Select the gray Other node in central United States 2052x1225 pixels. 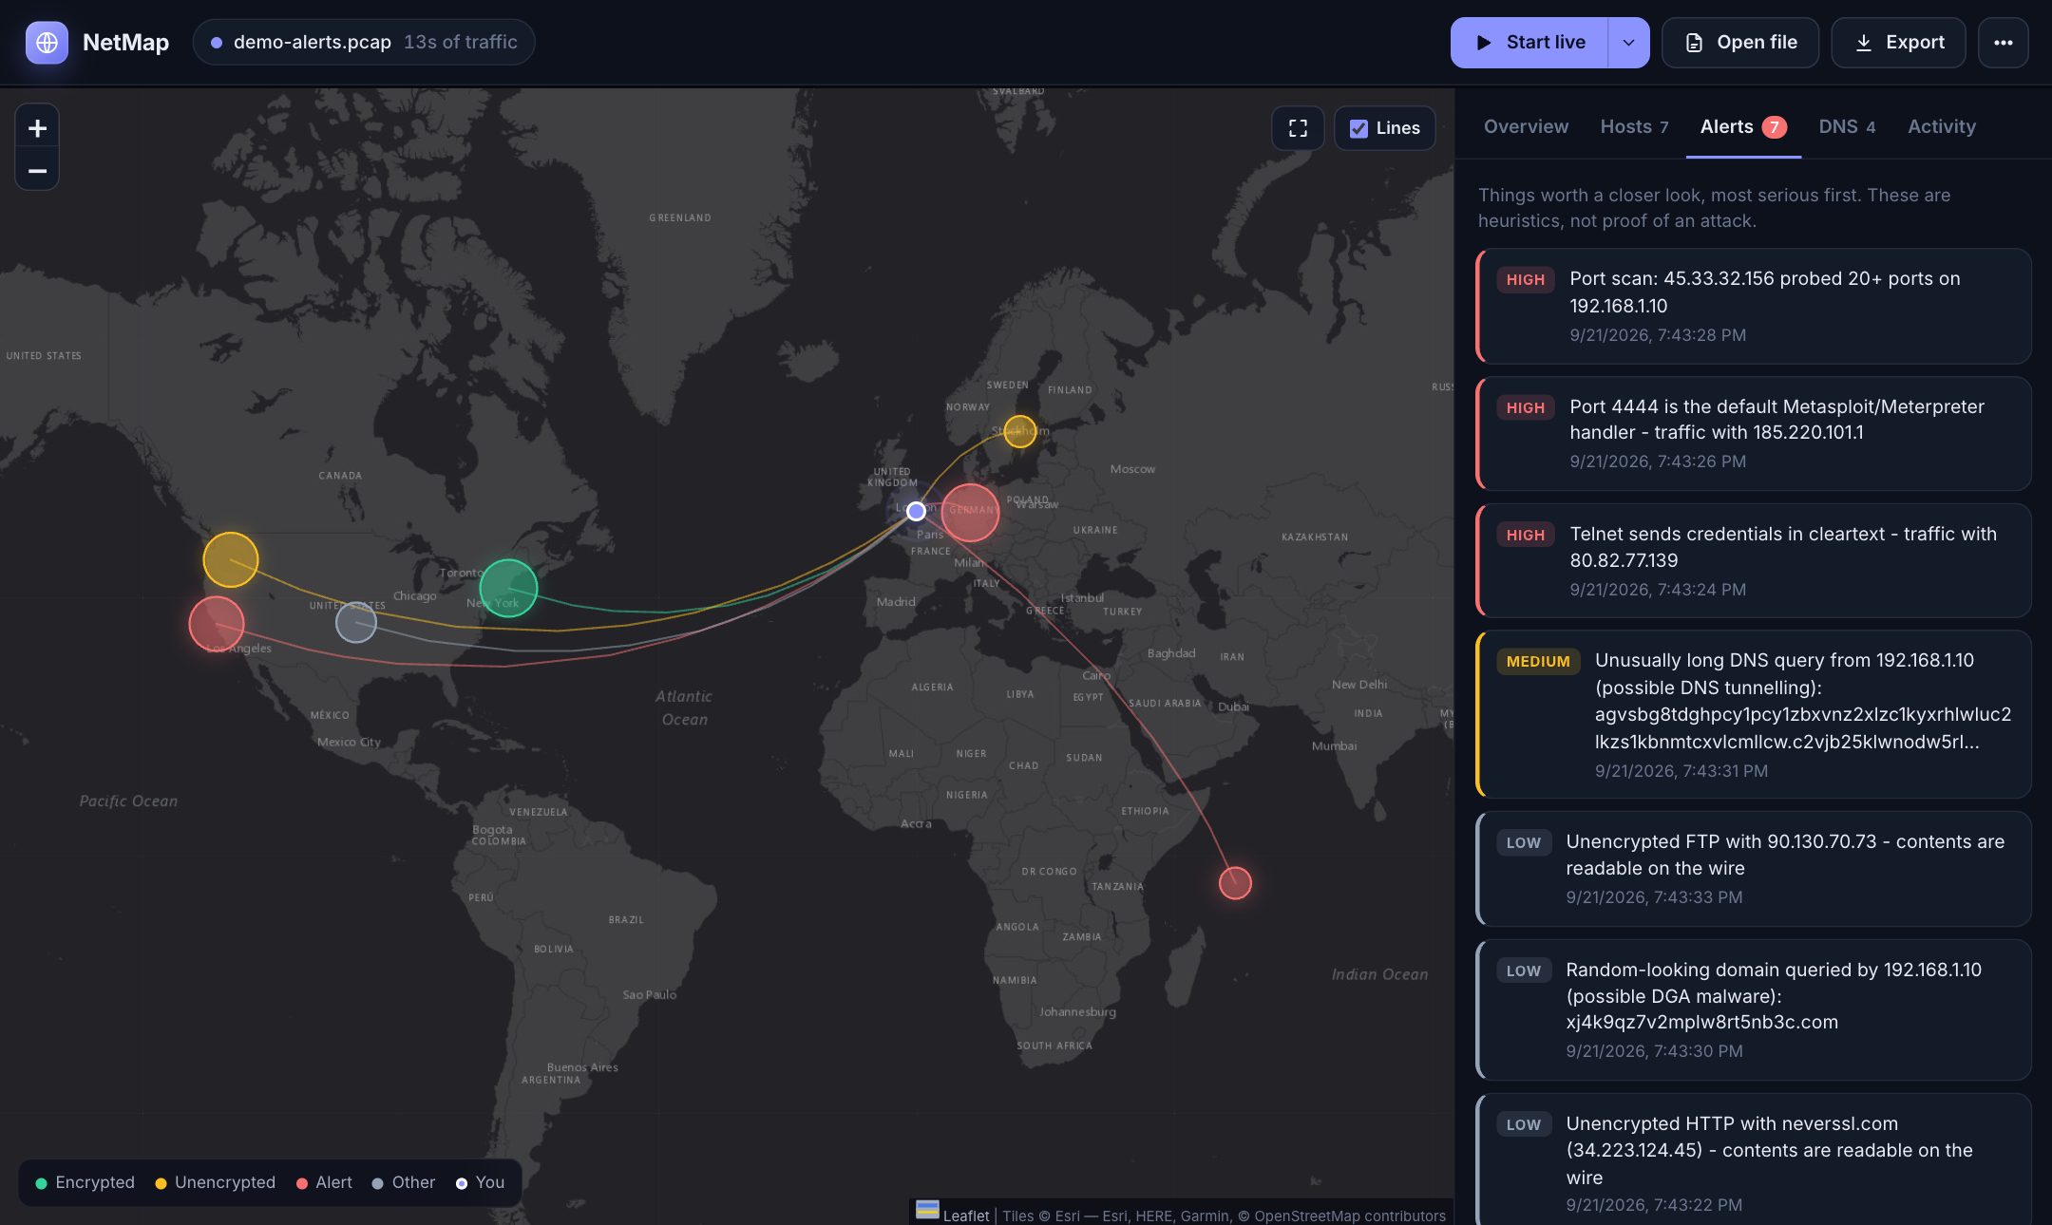(x=356, y=623)
